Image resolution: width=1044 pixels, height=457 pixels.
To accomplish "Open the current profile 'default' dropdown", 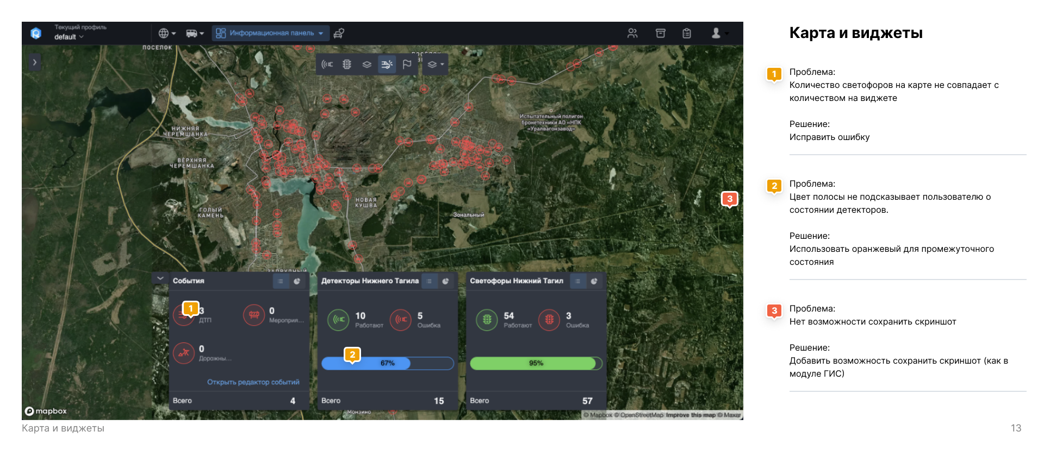I will [69, 37].
